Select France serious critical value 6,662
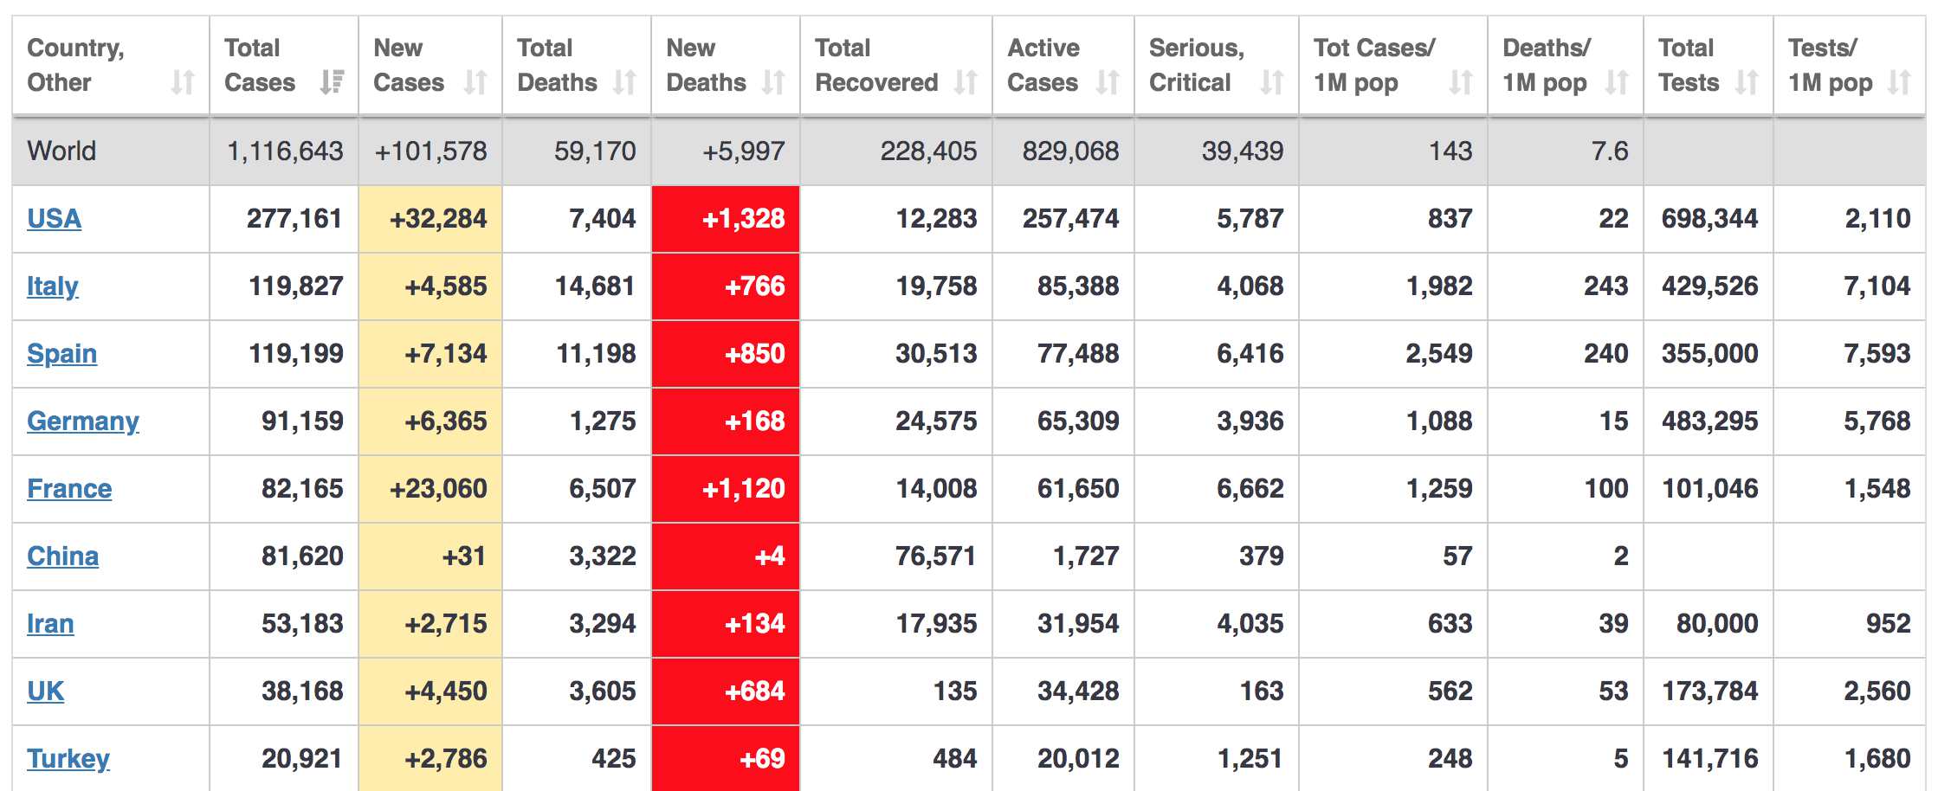Image resolution: width=1938 pixels, height=791 pixels. point(1250,489)
